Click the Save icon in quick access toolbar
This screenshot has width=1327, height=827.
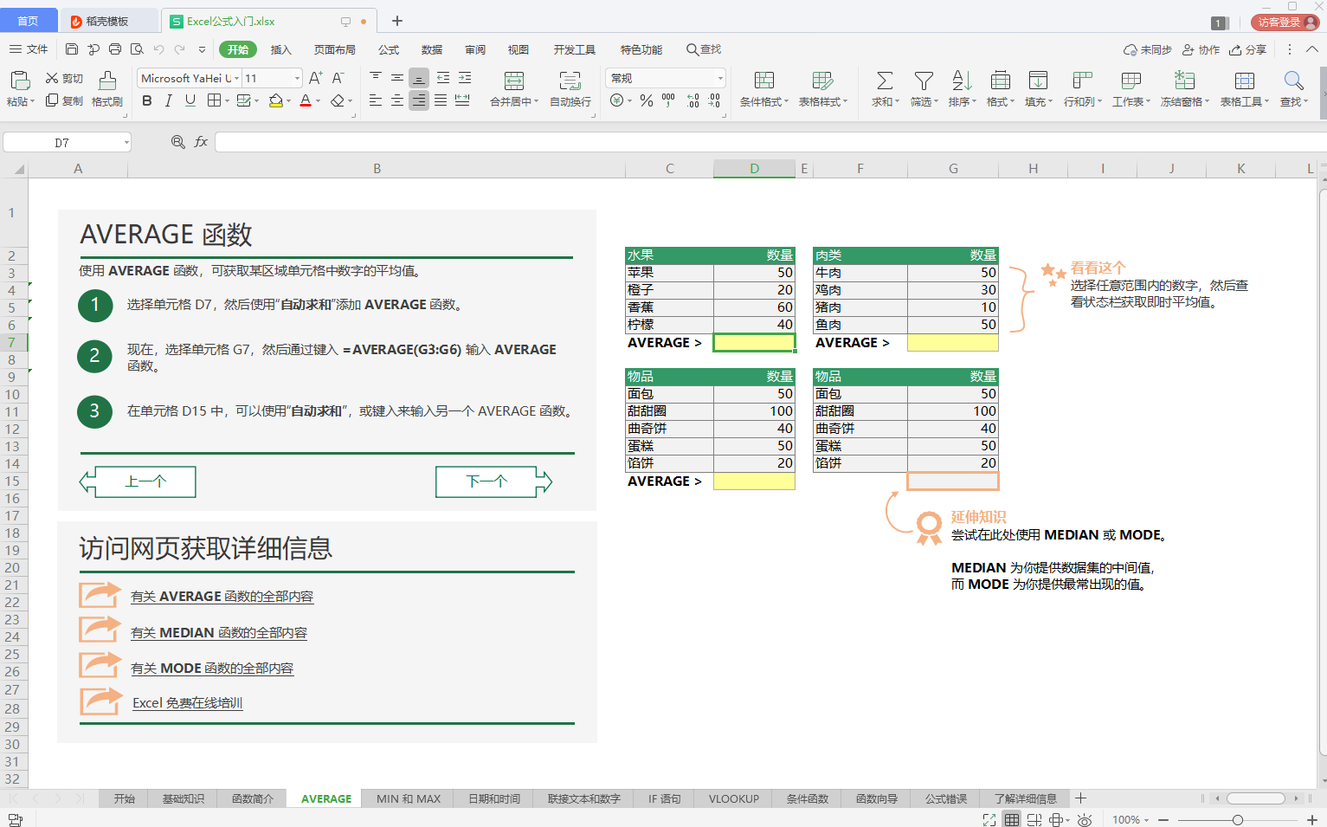click(72, 49)
